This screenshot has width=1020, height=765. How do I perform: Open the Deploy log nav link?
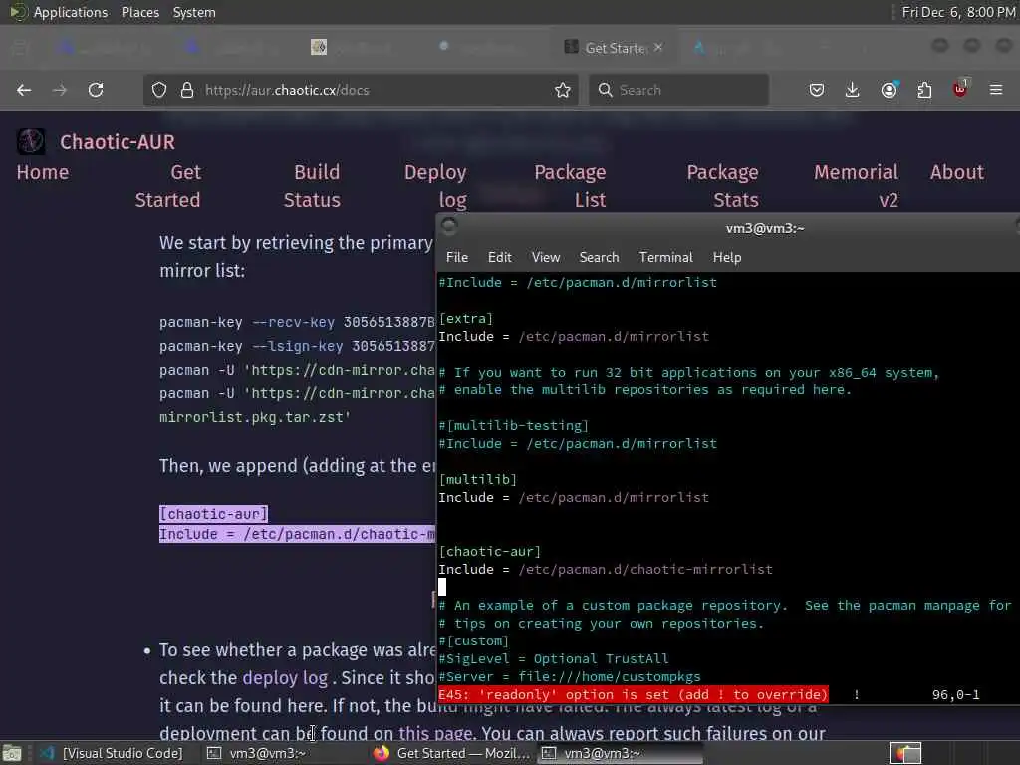(x=435, y=186)
